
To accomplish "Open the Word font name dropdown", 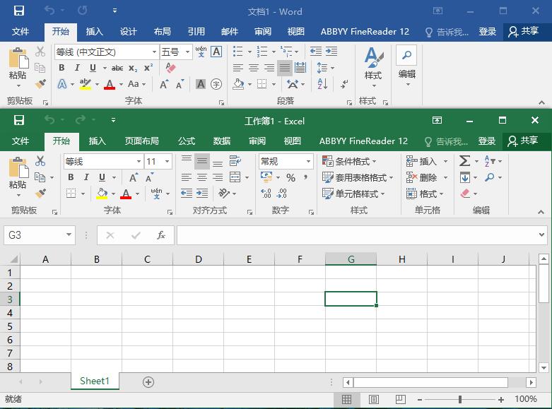I will point(154,52).
